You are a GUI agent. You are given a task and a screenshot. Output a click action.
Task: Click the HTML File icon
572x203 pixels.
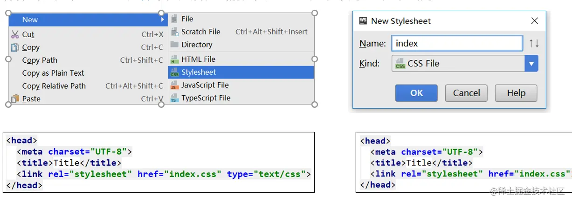174,59
